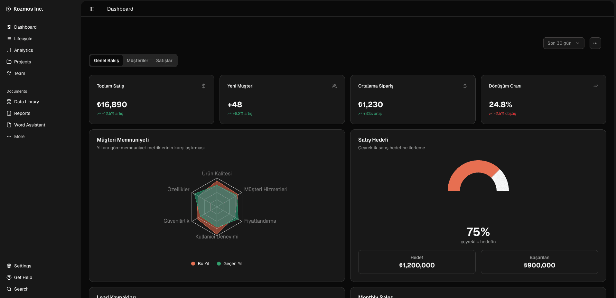The image size is (616, 298).
Task: Click the radar chart in Müşteri Memnuniyeti
Action: 217,207
